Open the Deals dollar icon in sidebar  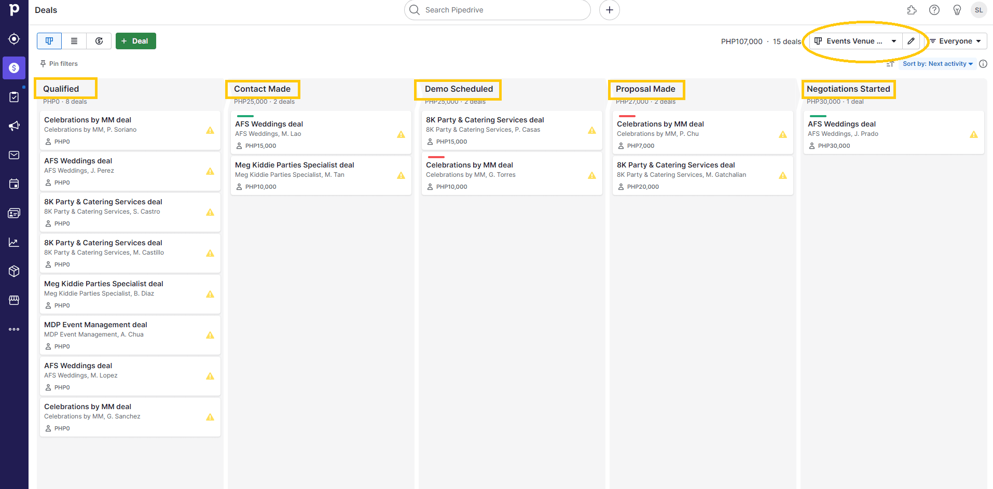(14, 68)
